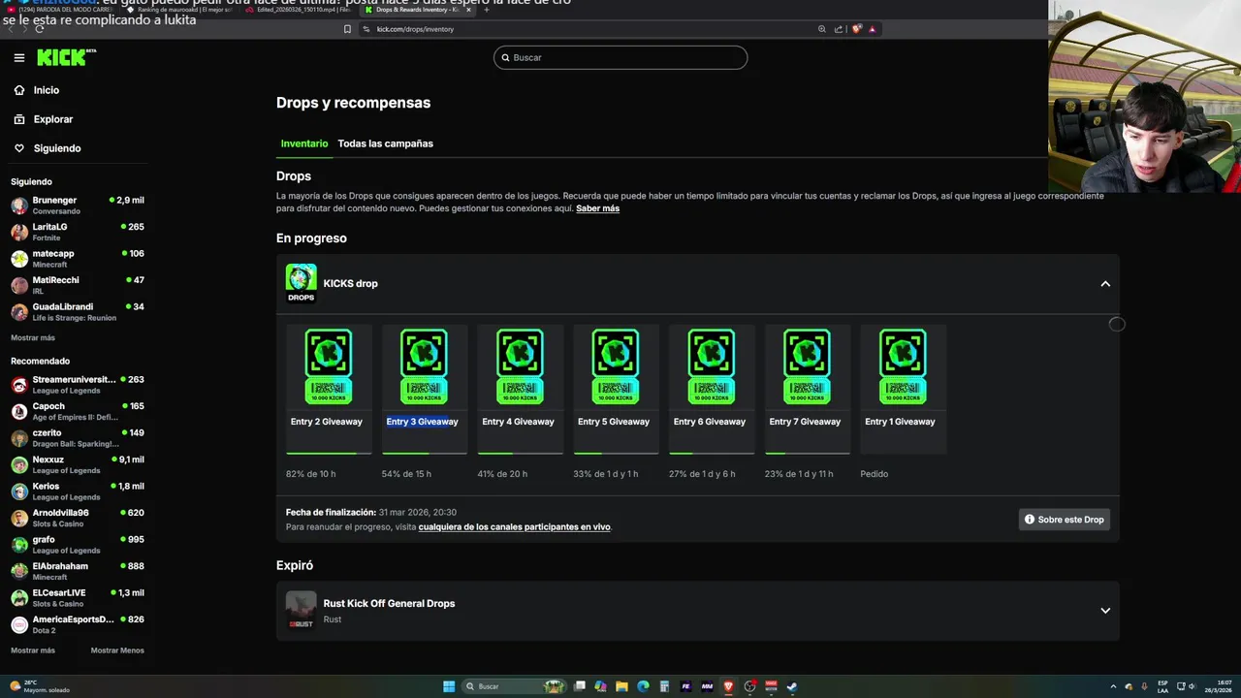Show more followed channels via Mostrar más
This screenshot has width=1241, height=698.
(x=33, y=338)
